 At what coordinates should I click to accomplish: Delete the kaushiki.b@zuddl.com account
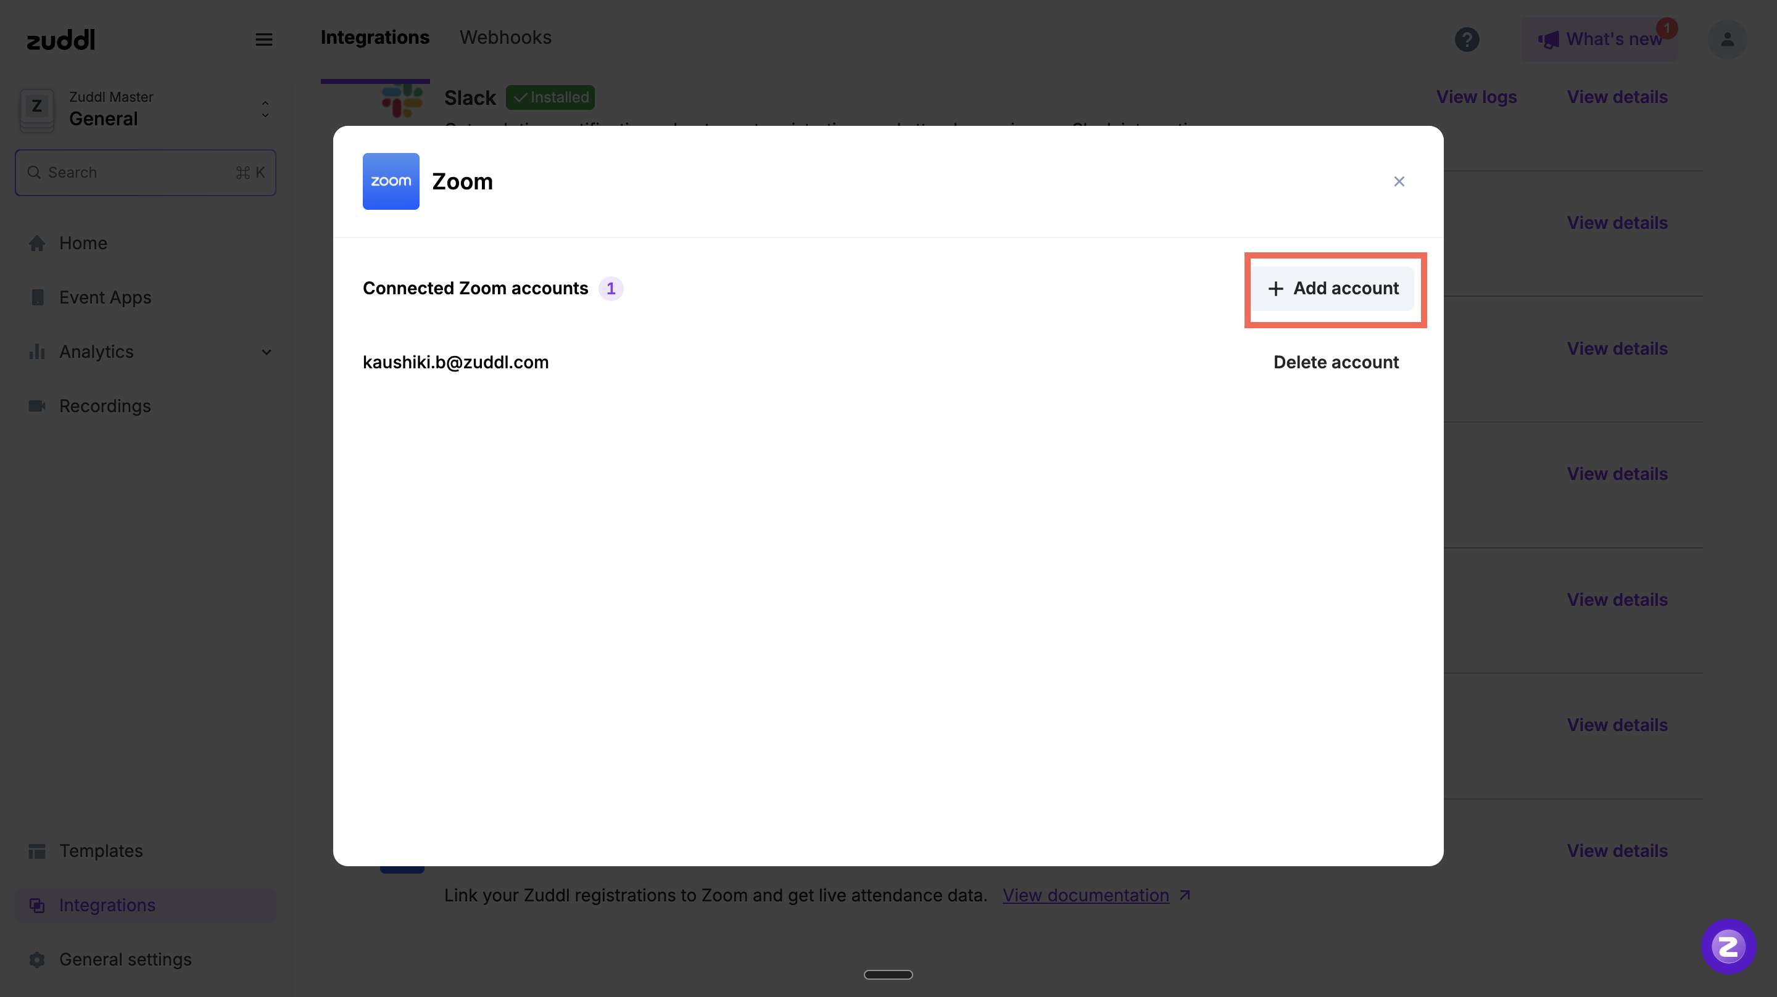tap(1335, 362)
